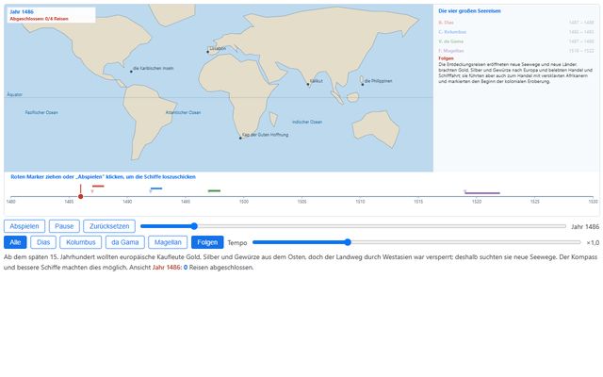Click the Abspielen button
Screen dimensions: 603x377
click(24, 226)
